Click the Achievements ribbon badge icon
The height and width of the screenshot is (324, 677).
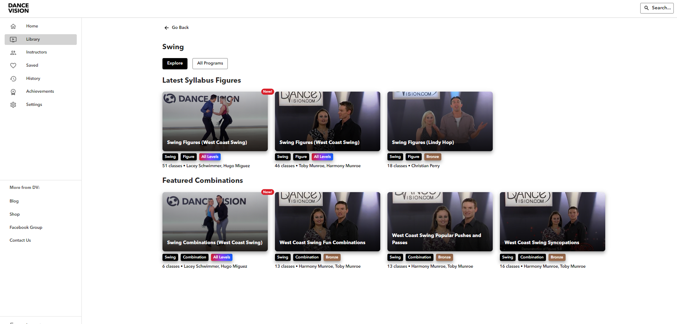click(13, 92)
